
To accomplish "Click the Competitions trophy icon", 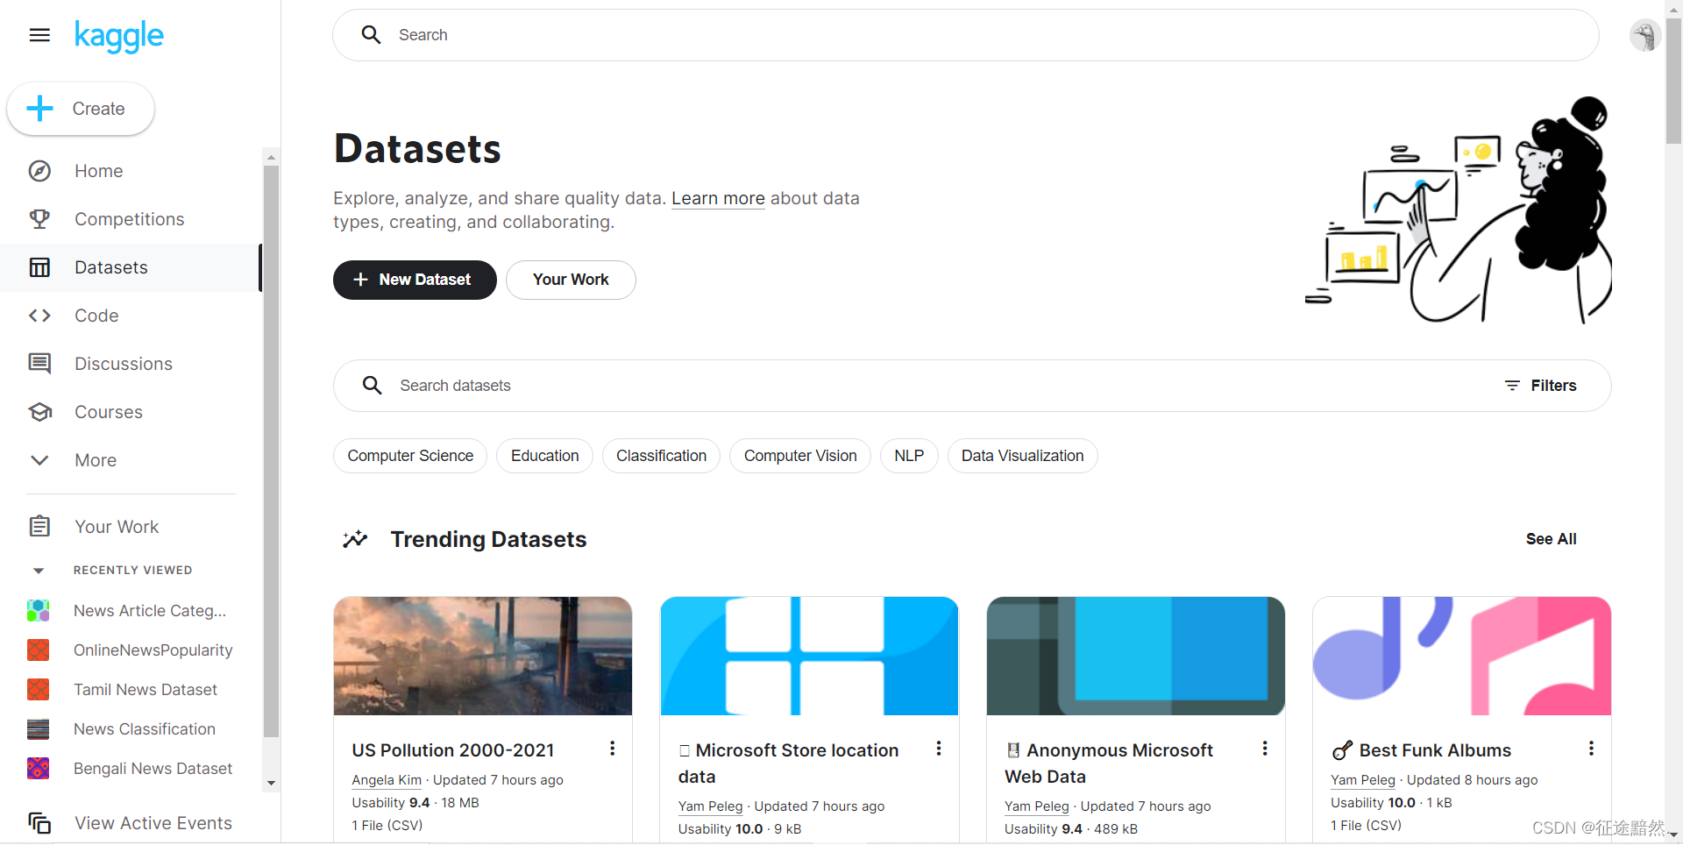I will pos(39,219).
